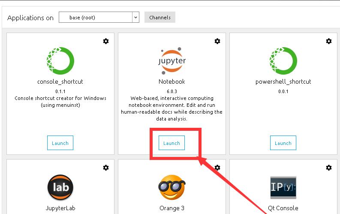Click the environment dropdown arrow
The width and height of the screenshot is (340, 214).
click(136, 17)
